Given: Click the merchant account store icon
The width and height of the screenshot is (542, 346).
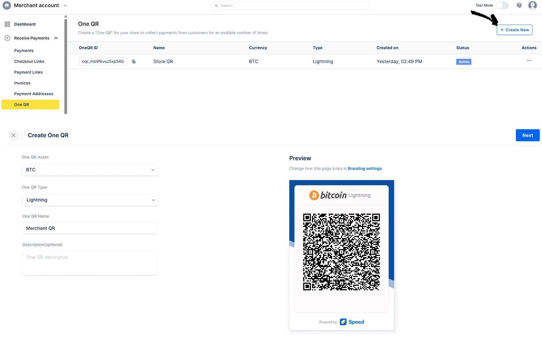Looking at the screenshot, I should [x=7, y=5].
